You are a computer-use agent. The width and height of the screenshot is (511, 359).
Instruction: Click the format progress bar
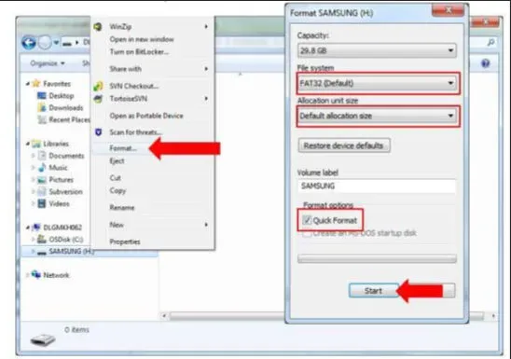coord(377,259)
